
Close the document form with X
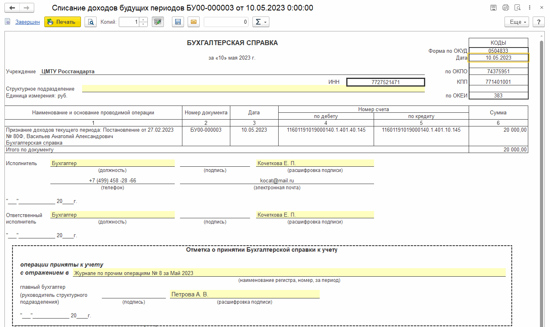click(541, 8)
